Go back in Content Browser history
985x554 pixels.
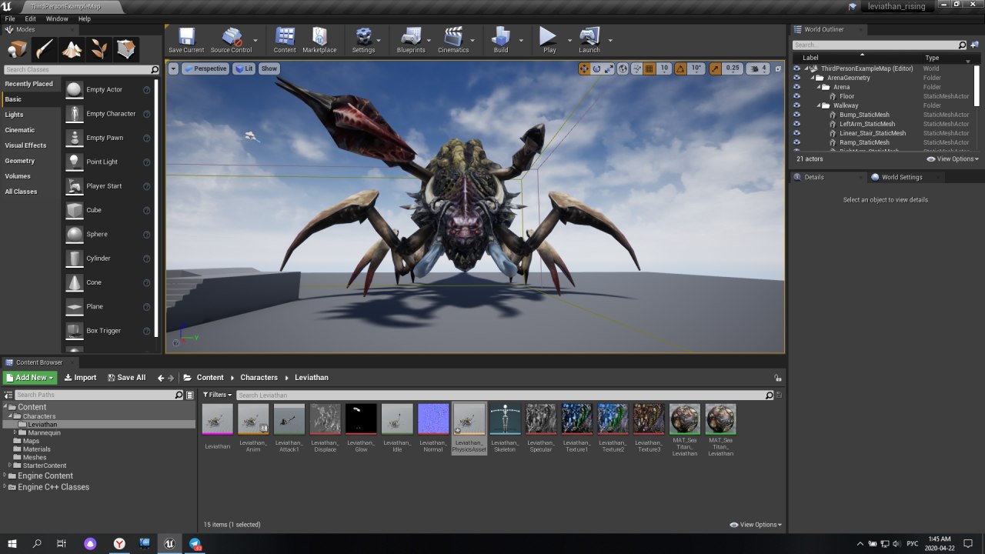point(161,378)
